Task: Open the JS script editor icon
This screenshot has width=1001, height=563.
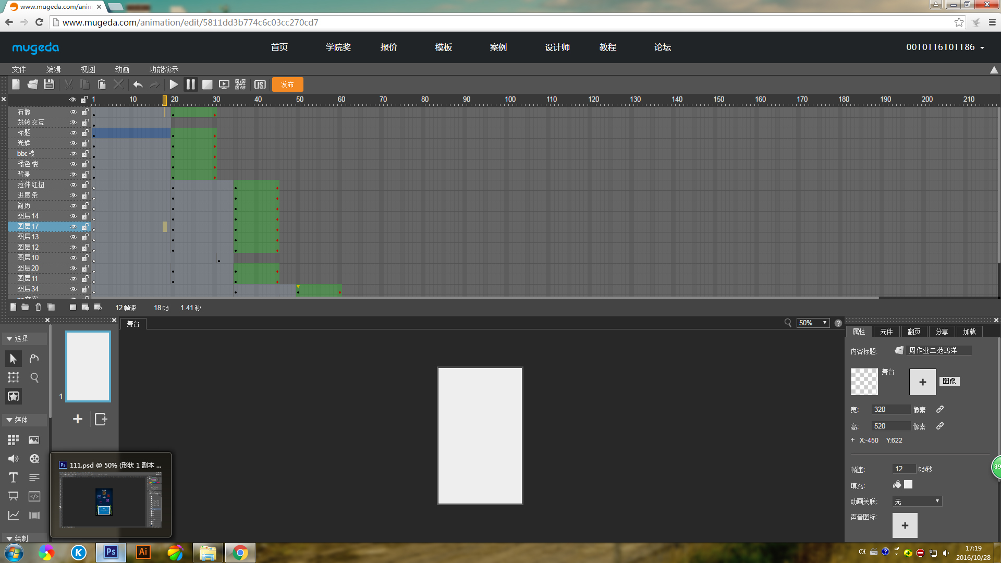Action: [260, 84]
